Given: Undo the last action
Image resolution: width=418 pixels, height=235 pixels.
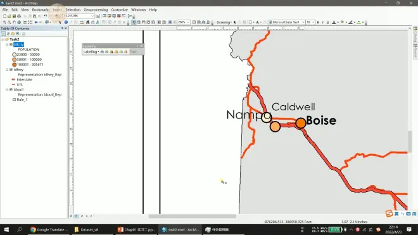Looking at the screenshot, I should click(x=46, y=16).
